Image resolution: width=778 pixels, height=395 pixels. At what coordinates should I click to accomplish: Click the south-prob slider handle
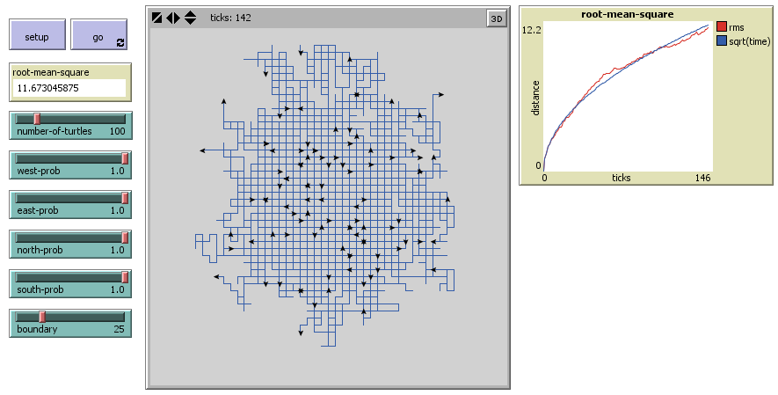[x=125, y=277]
